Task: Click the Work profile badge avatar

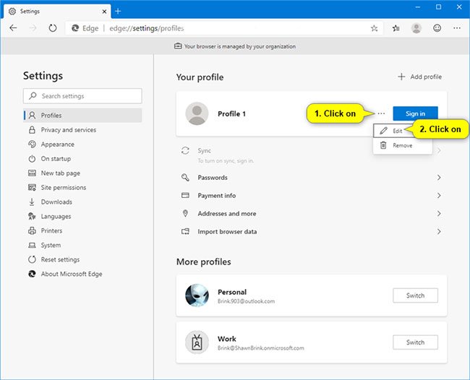Action: 197,342
